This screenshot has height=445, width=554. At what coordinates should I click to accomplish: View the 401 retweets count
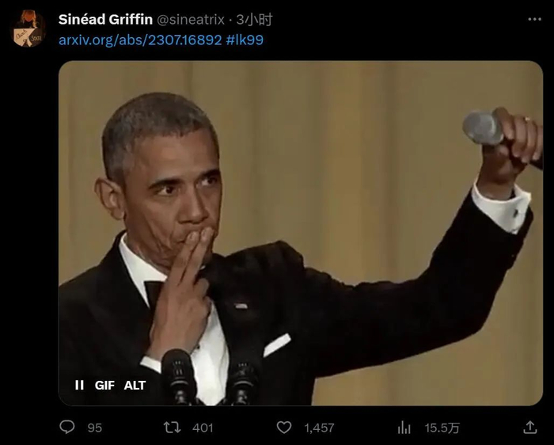pos(203,428)
